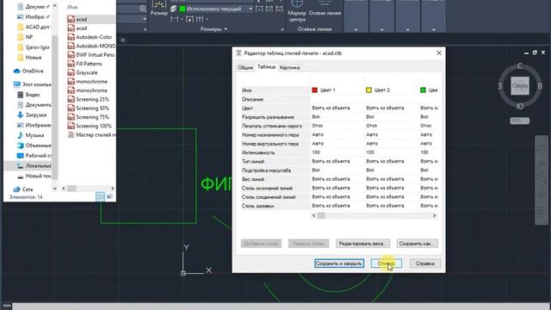Switch explorer to large icons view
The width and height of the screenshot is (551, 310).
[109, 197]
